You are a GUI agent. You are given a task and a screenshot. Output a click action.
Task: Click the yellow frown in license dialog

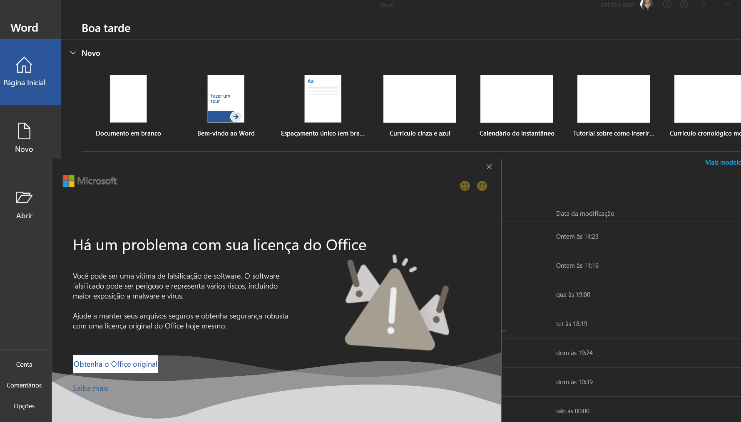[x=482, y=186]
